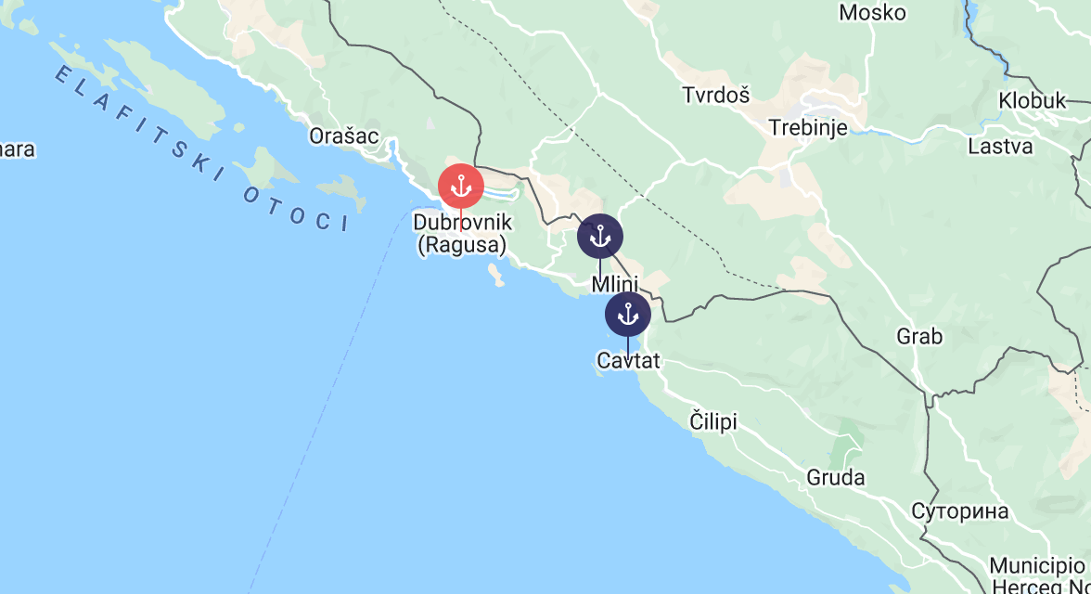Click the Tvrdoš place label

pos(716,95)
